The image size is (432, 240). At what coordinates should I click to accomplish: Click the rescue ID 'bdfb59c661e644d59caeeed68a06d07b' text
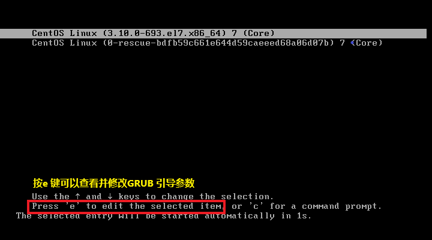tap(243, 43)
